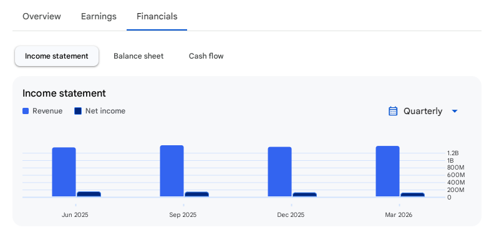
Task: Click the Net income legend label
Action: (105, 111)
